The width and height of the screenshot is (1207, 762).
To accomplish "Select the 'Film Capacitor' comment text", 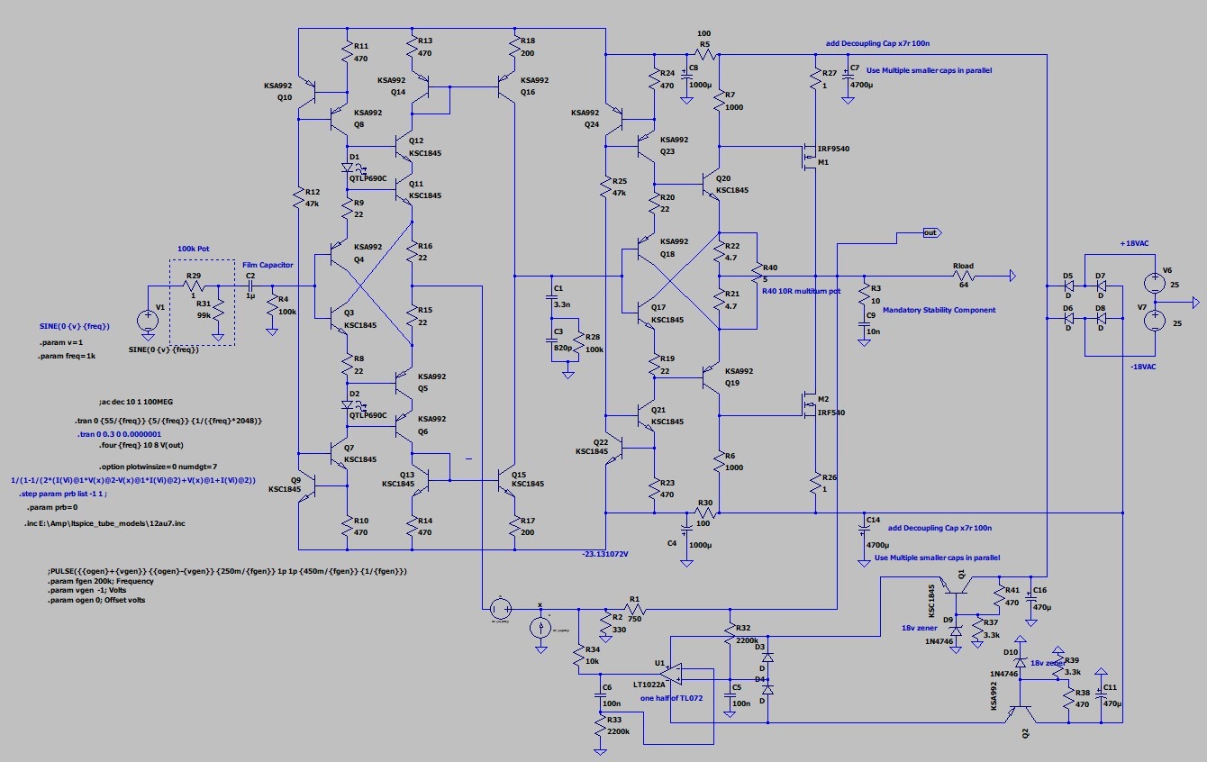I will pyautogui.click(x=268, y=265).
